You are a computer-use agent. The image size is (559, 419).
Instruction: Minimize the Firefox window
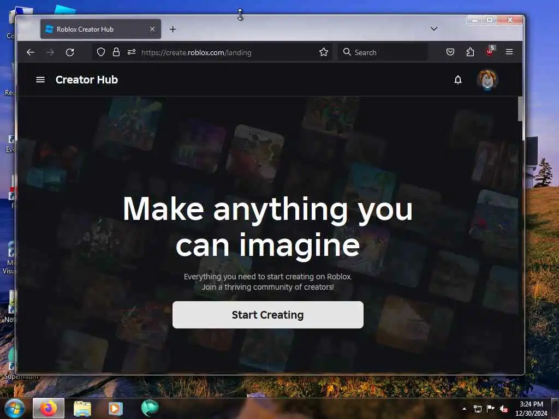point(474,20)
